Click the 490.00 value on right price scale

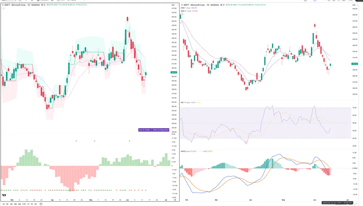click(355, 9)
